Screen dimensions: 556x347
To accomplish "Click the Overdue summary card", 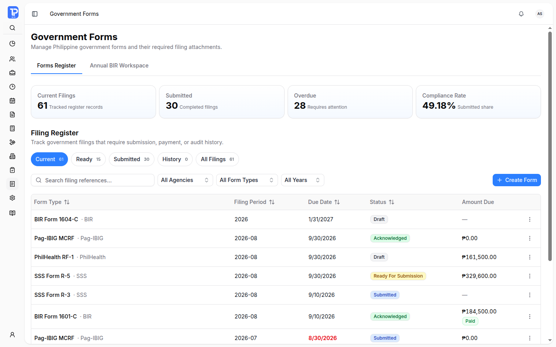I will 350,102.
